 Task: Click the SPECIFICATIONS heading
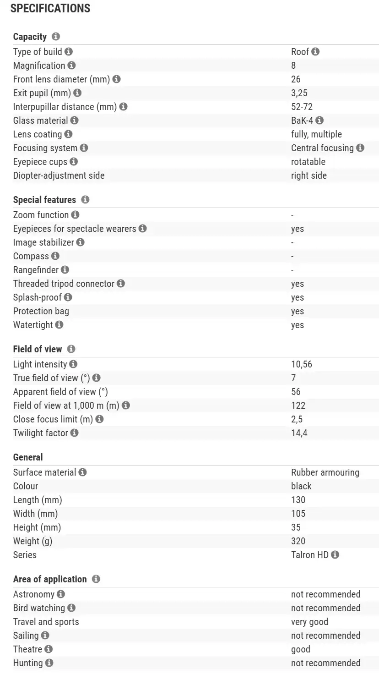tap(50, 8)
